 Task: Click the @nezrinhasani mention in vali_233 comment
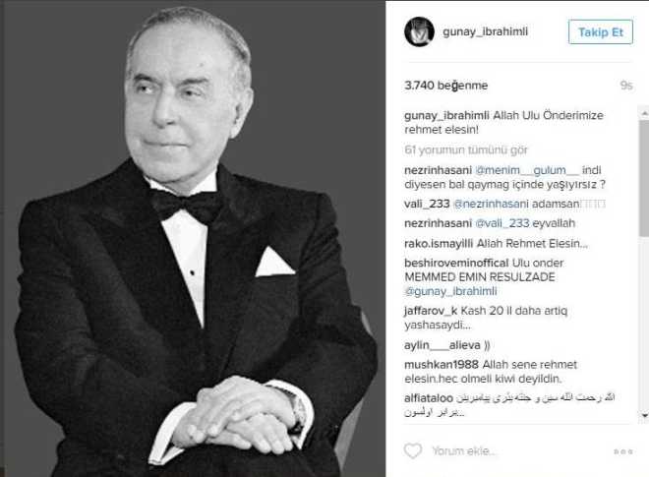click(491, 204)
